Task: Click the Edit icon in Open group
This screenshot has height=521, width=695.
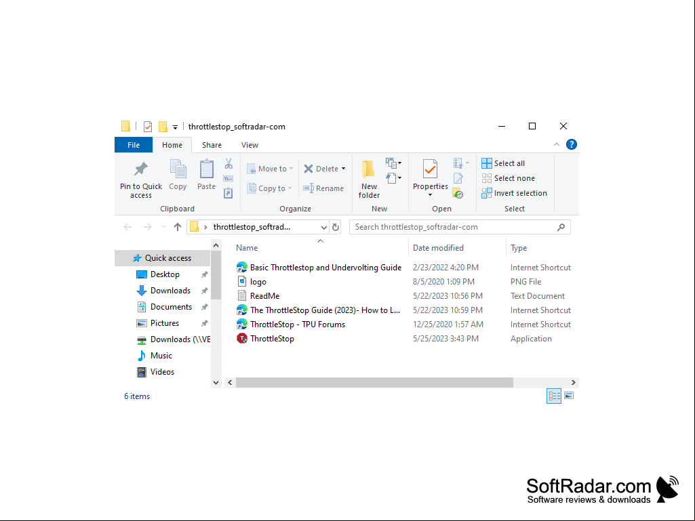Action: pyautogui.click(x=458, y=179)
